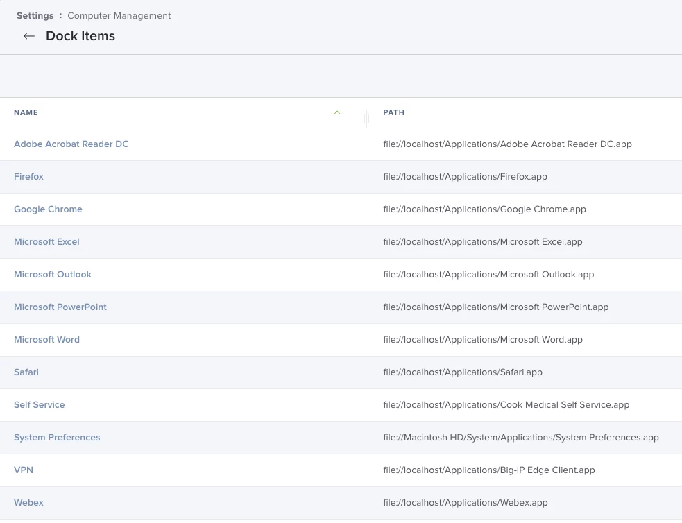Select the Microsoft Outlook.app path text
Image resolution: width=682 pixels, height=523 pixels.
(x=488, y=274)
